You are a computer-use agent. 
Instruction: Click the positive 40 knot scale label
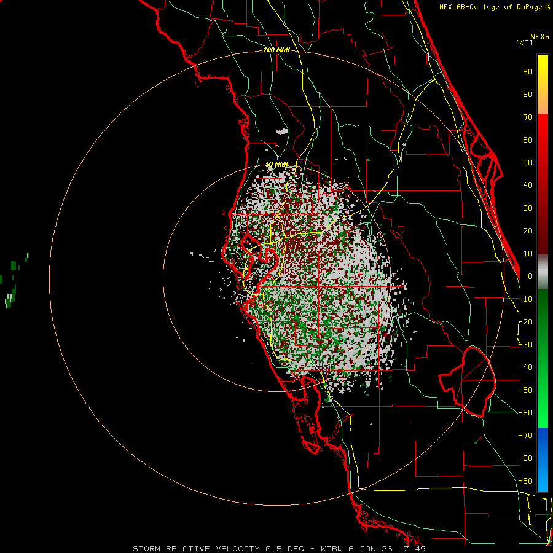pyautogui.click(x=528, y=185)
